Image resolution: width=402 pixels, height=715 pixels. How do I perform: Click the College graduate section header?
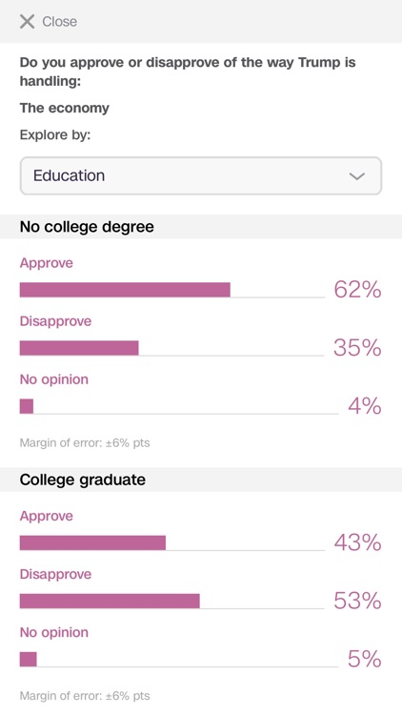pos(201,480)
